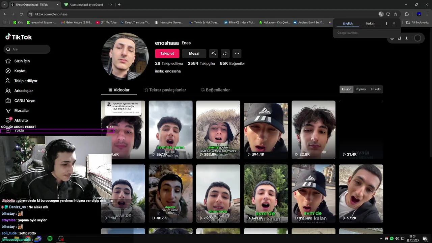Switch to the Beğenilenler tab
Screen dimensions: 432x243
(x=215, y=90)
